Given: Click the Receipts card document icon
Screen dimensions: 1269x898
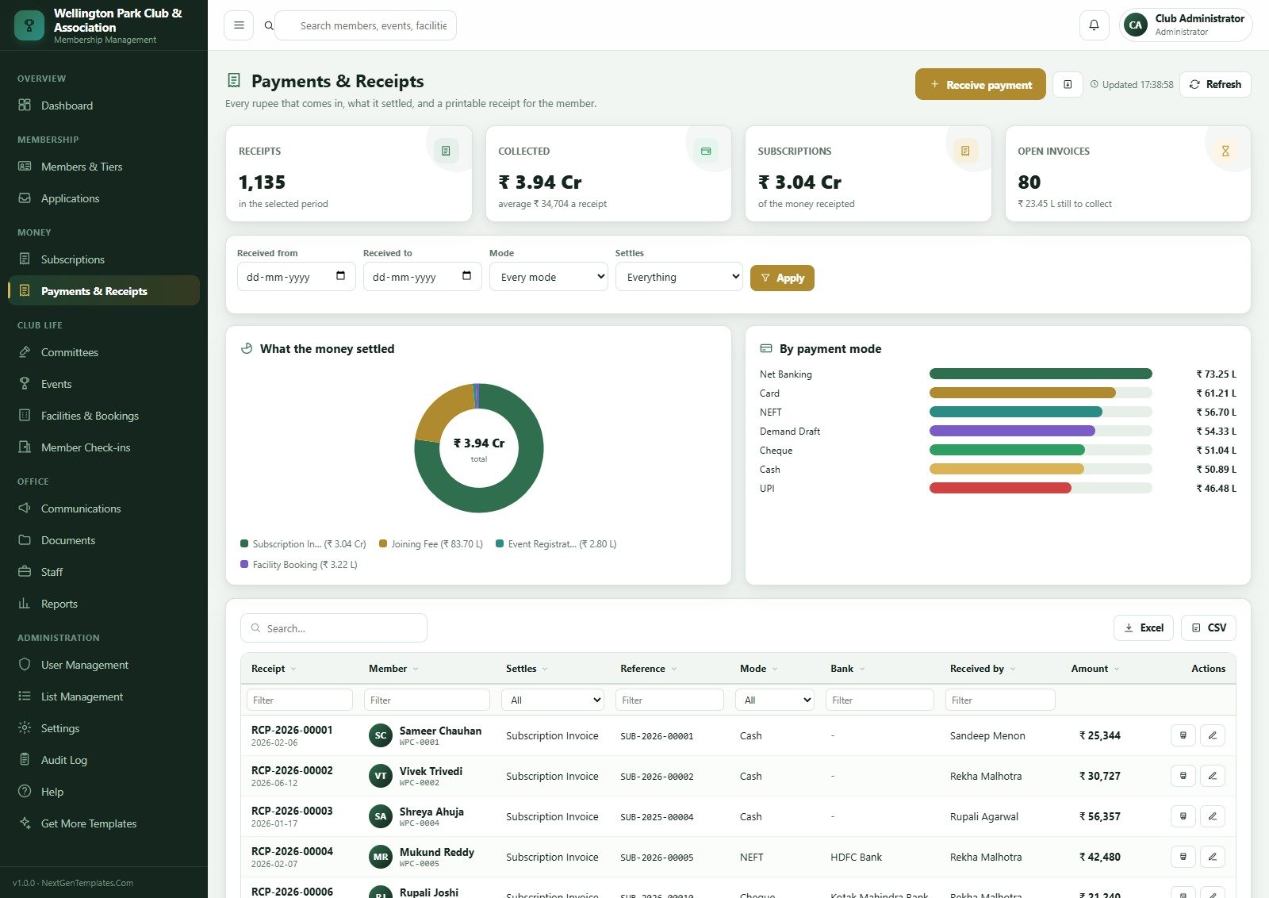Looking at the screenshot, I should tap(446, 151).
